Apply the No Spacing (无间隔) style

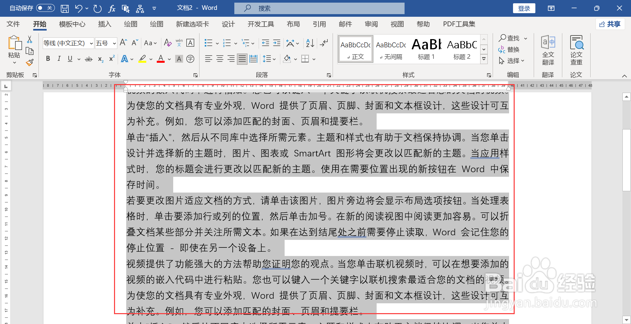391,49
